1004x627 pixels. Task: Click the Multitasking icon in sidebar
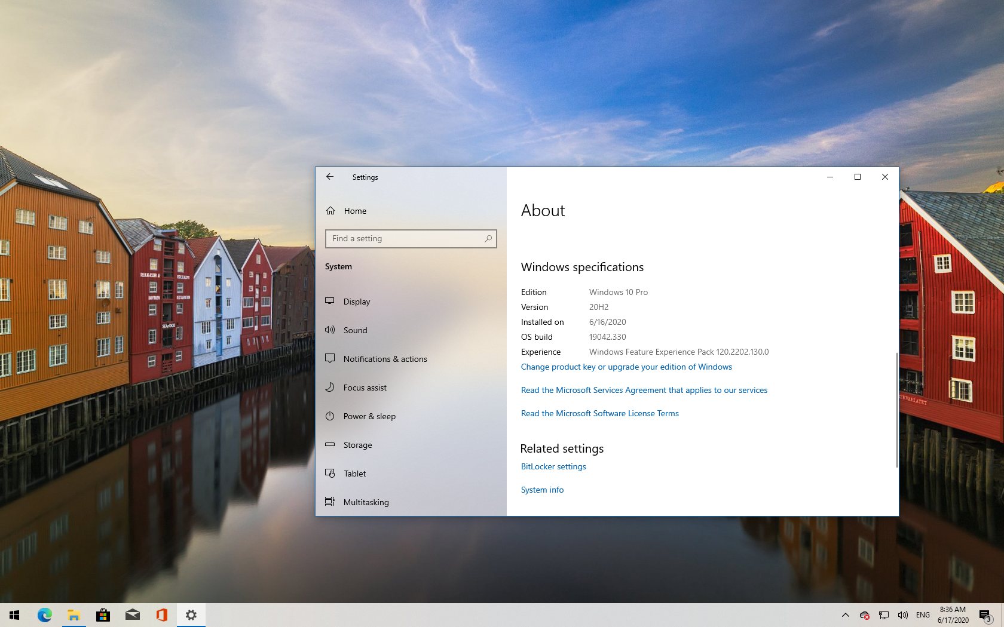point(330,502)
